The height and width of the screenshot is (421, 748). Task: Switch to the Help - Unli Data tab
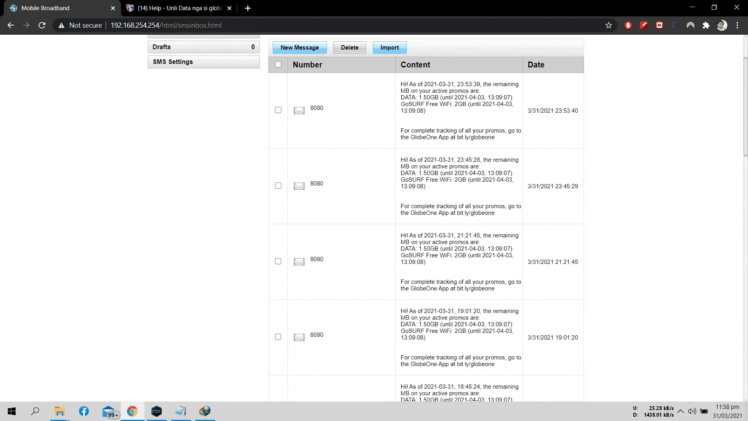click(x=179, y=8)
